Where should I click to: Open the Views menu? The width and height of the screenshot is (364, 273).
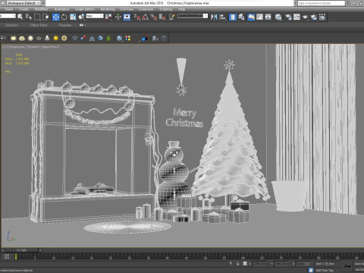[x=9, y=9]
